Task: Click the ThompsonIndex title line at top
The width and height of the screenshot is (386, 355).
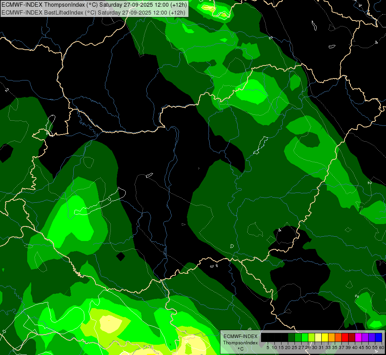Action: pos(93,5)
